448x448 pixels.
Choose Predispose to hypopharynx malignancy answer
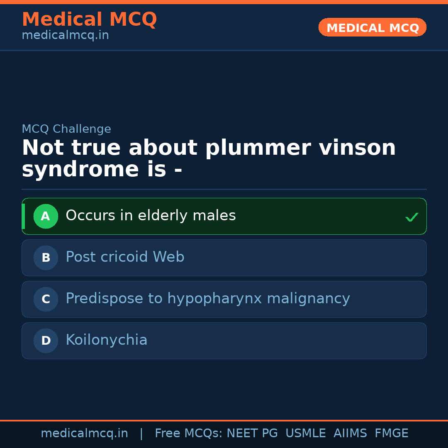(207, 299)
